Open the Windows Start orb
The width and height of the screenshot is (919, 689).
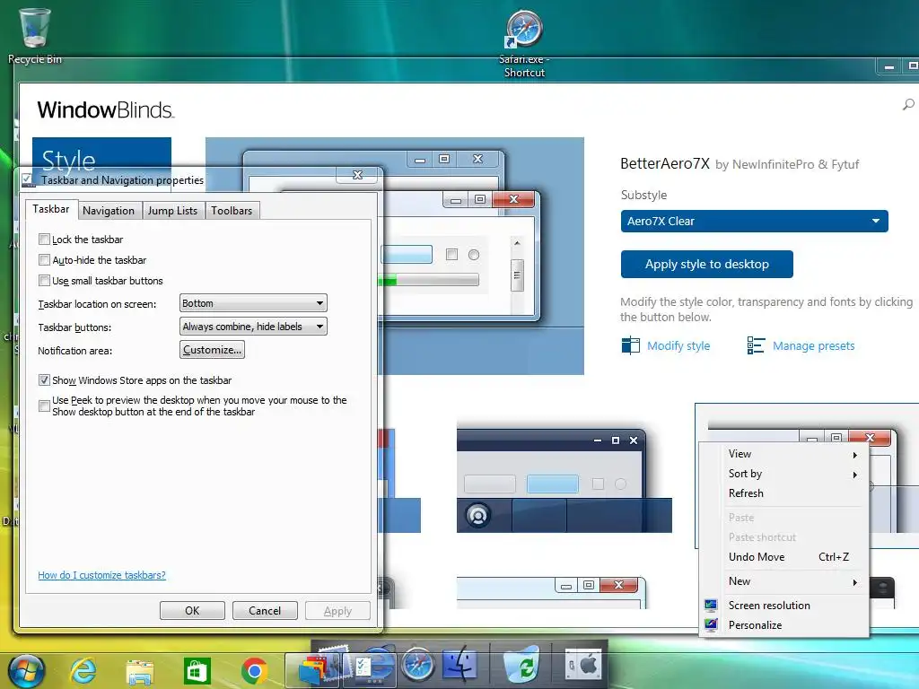coord(24,669)
